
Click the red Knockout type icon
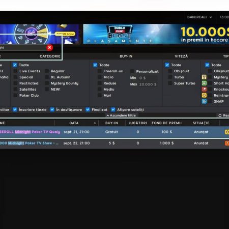tap(204, 89)
